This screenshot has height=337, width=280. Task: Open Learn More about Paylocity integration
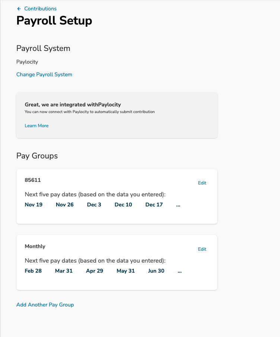pos(36,125)
